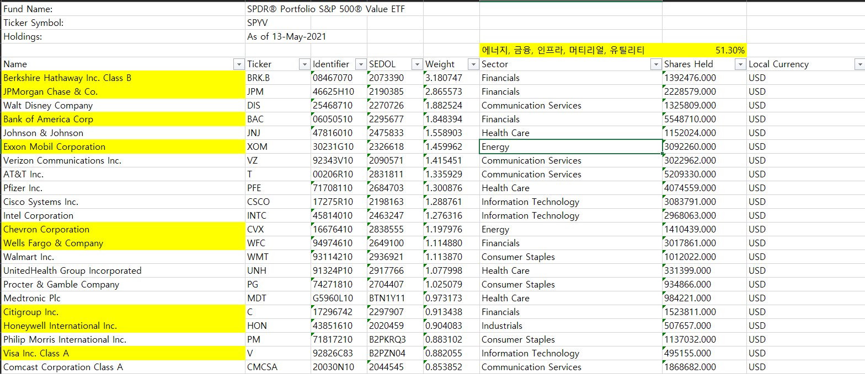
Task: Select the identifier value 30231G10
Action: pos(339,147)
